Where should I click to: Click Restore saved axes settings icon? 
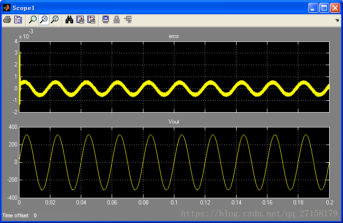tap(91, 19)
